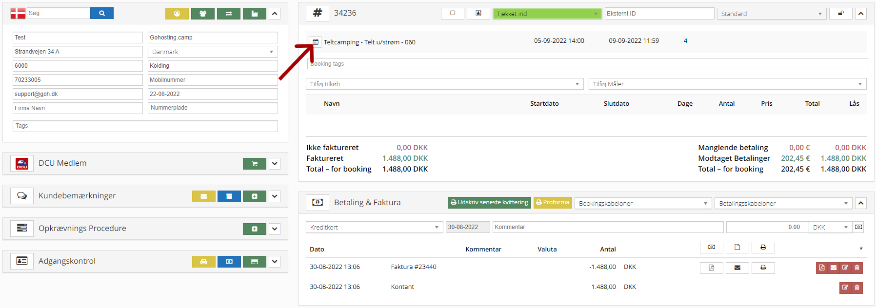Click the shopping cart icon in DCU Medlem

[x=255, y=164]
